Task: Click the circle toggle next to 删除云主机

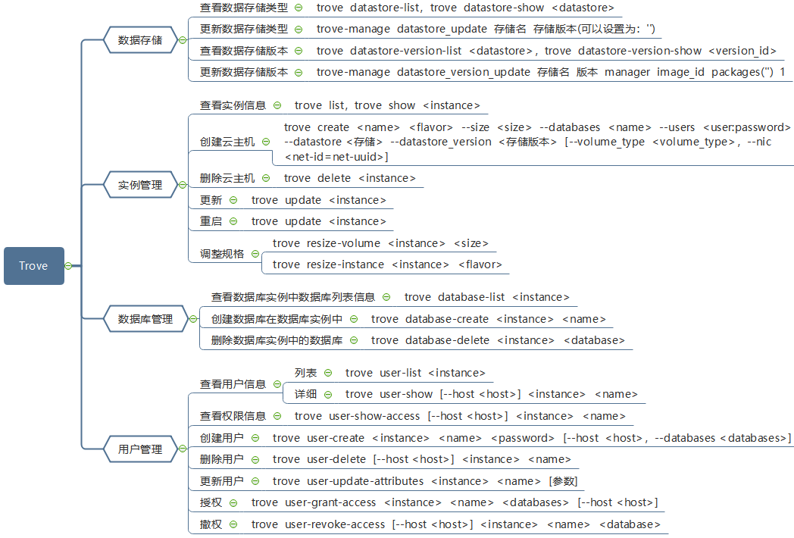Action: [265, 178]
